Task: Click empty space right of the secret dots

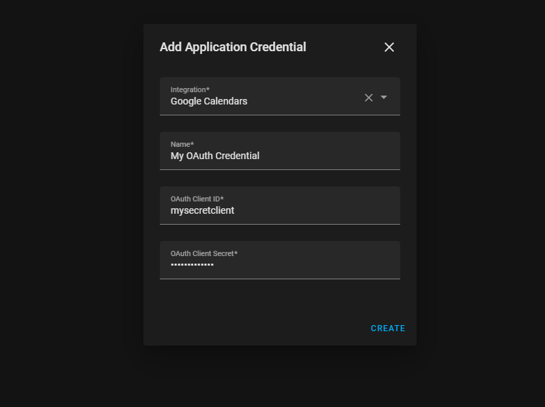Action: point(306,265)
